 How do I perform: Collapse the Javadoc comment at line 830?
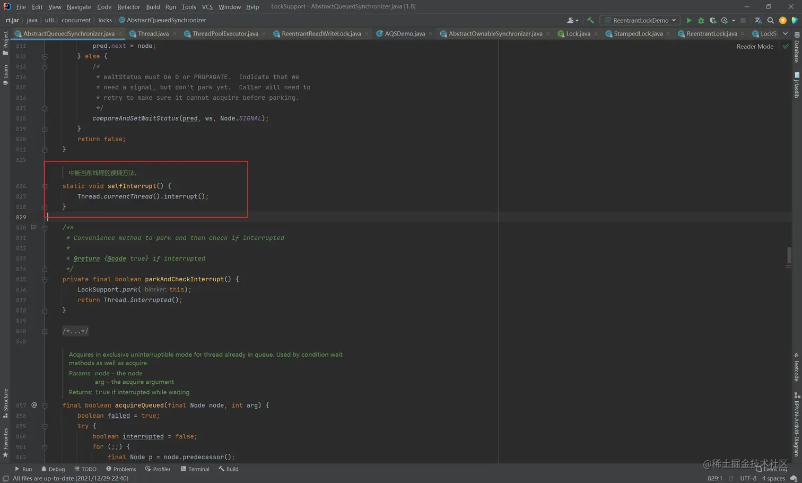click(x=45, y=228)
